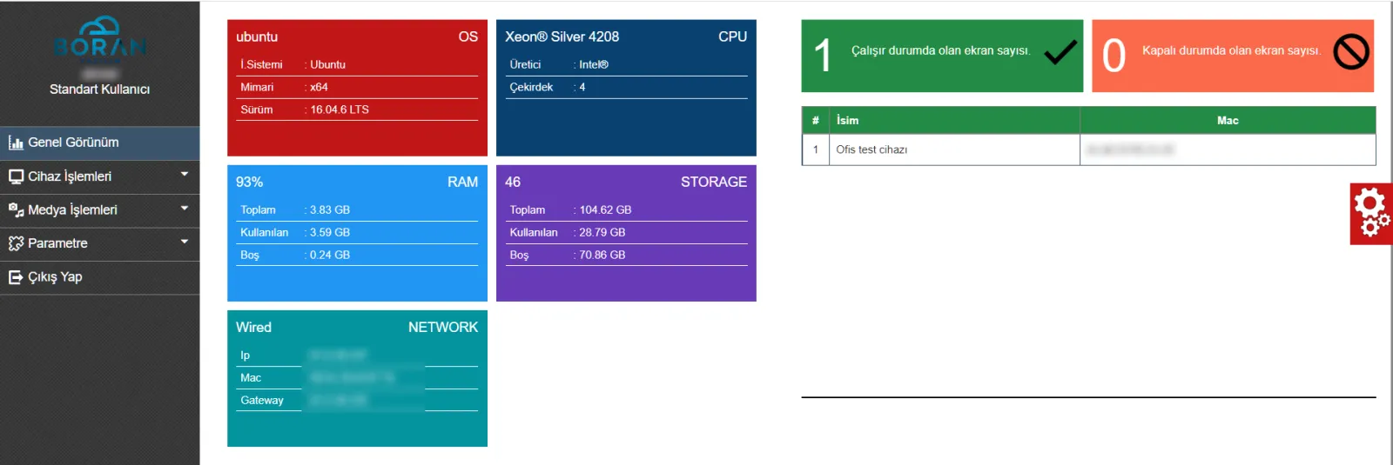Click RAM free 0.24 GB value
Viewport: 1393px width, 465px height.
[330, 255]
